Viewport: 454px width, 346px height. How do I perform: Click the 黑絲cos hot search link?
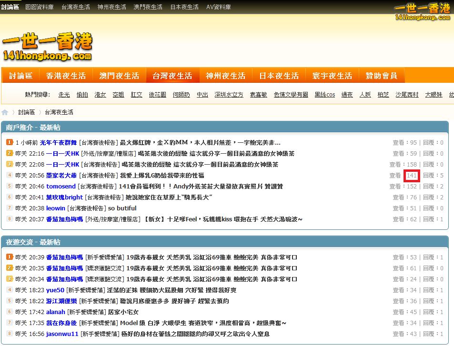coord(325,95)
